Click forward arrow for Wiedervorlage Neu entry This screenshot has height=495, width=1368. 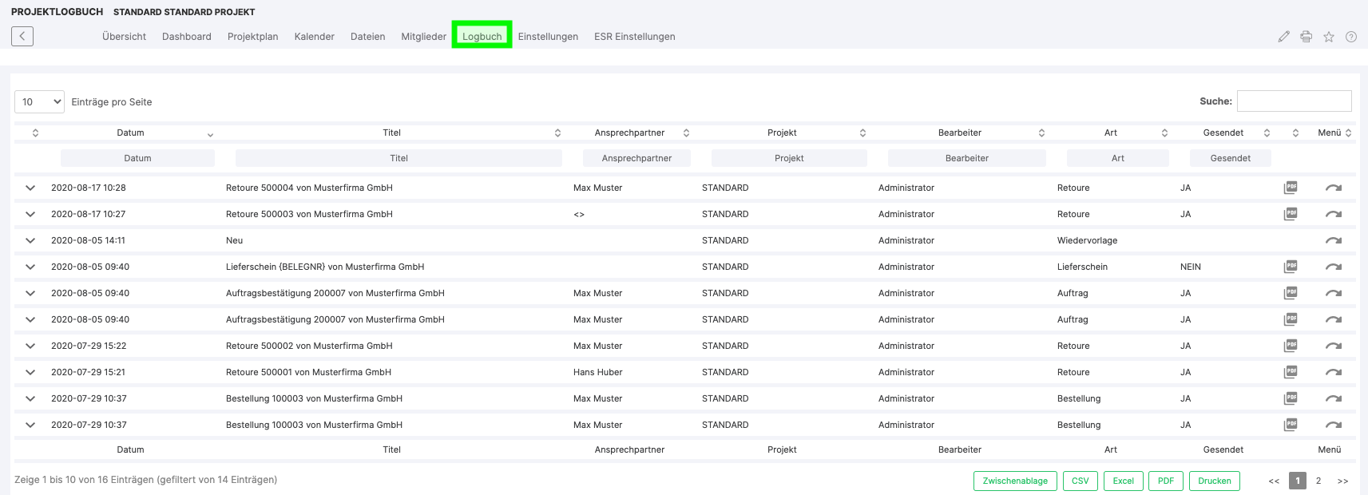(1333, 240)
